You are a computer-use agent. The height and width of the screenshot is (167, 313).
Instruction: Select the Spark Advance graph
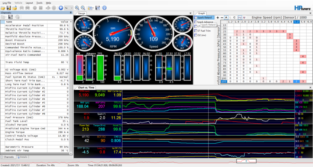click(204, 22)
